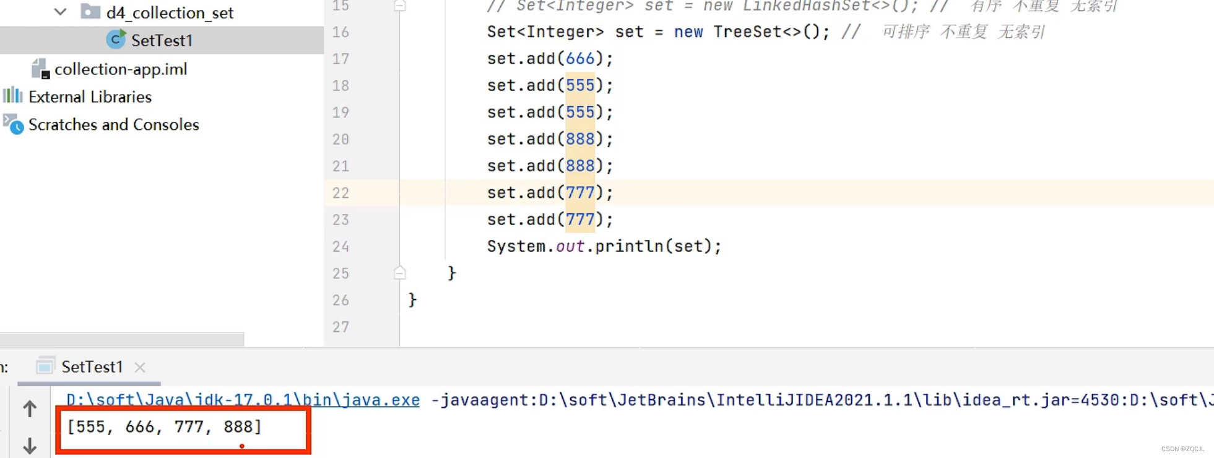The image size is (1214, 458).
Task: Click the SetTest1 run tab icon
Action: 45,366
